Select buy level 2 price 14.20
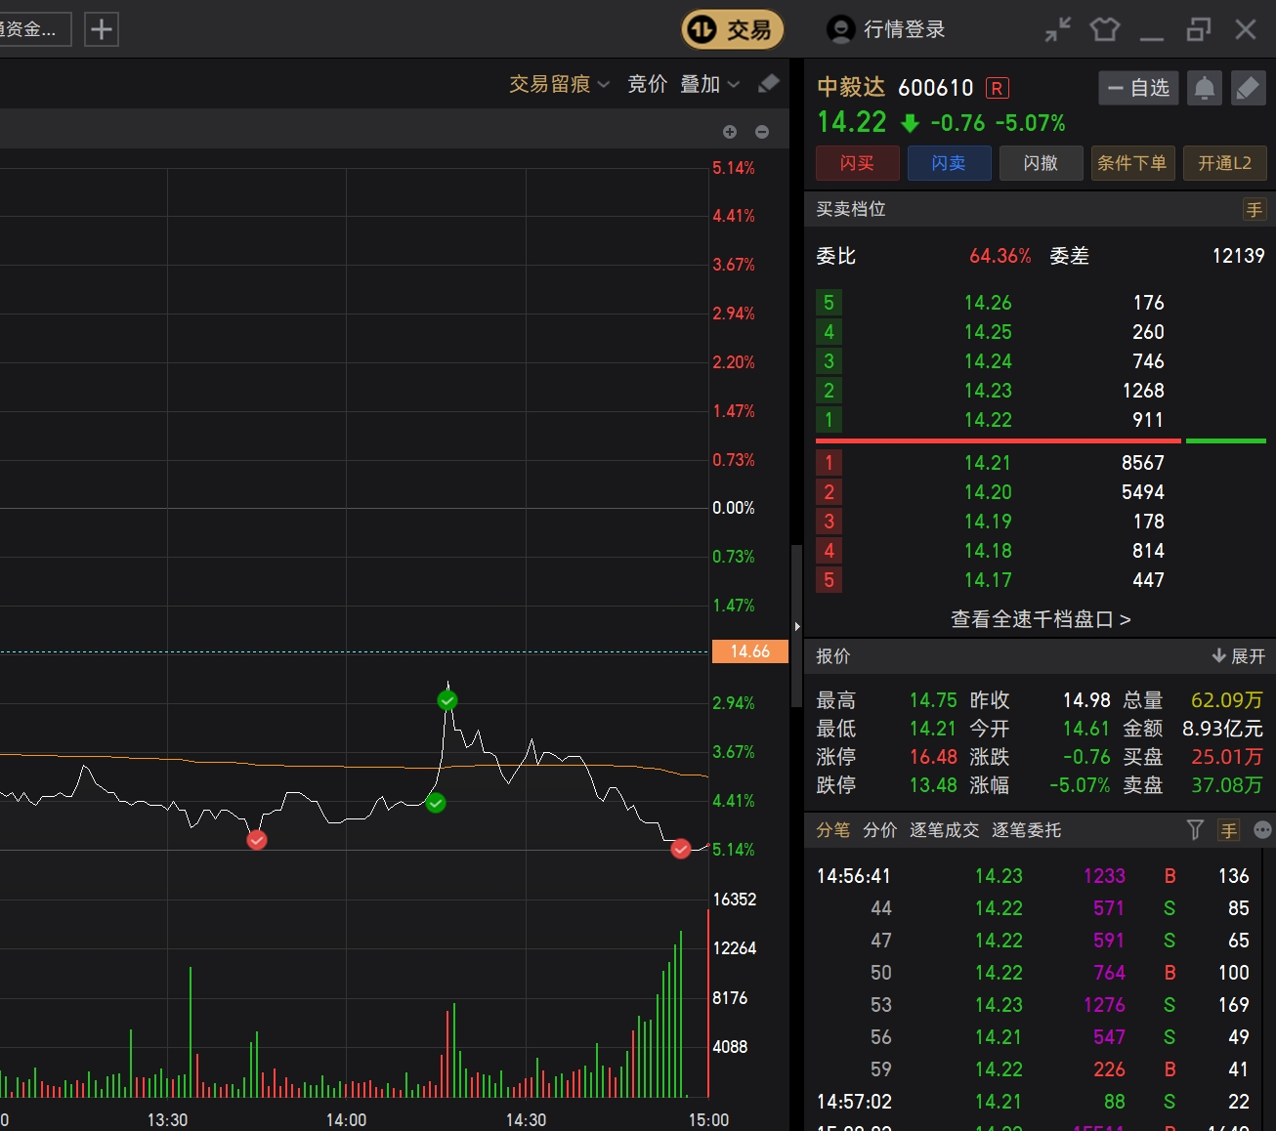 click(988, 492)
